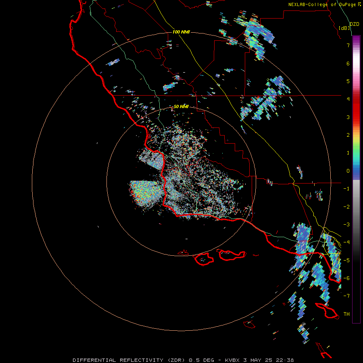Click the -7 value on the scale

[x=346, y=296]
